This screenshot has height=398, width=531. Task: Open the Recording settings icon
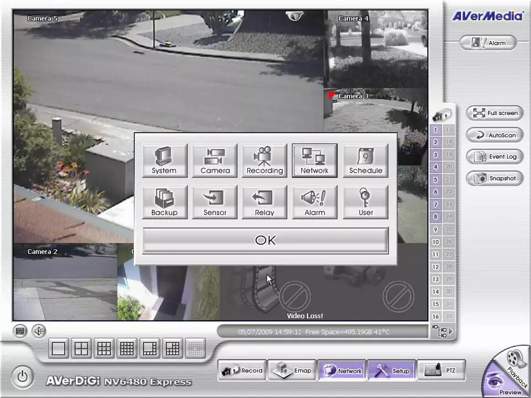click(264, 161)
